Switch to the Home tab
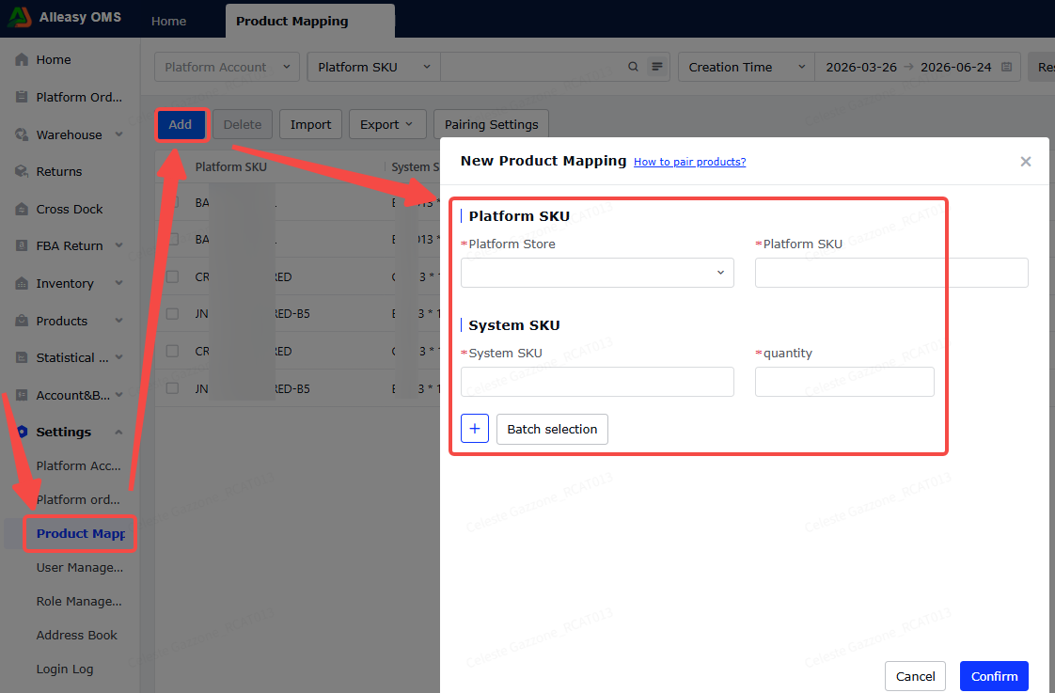This screenshot has width=1055, height=693. 169,21
